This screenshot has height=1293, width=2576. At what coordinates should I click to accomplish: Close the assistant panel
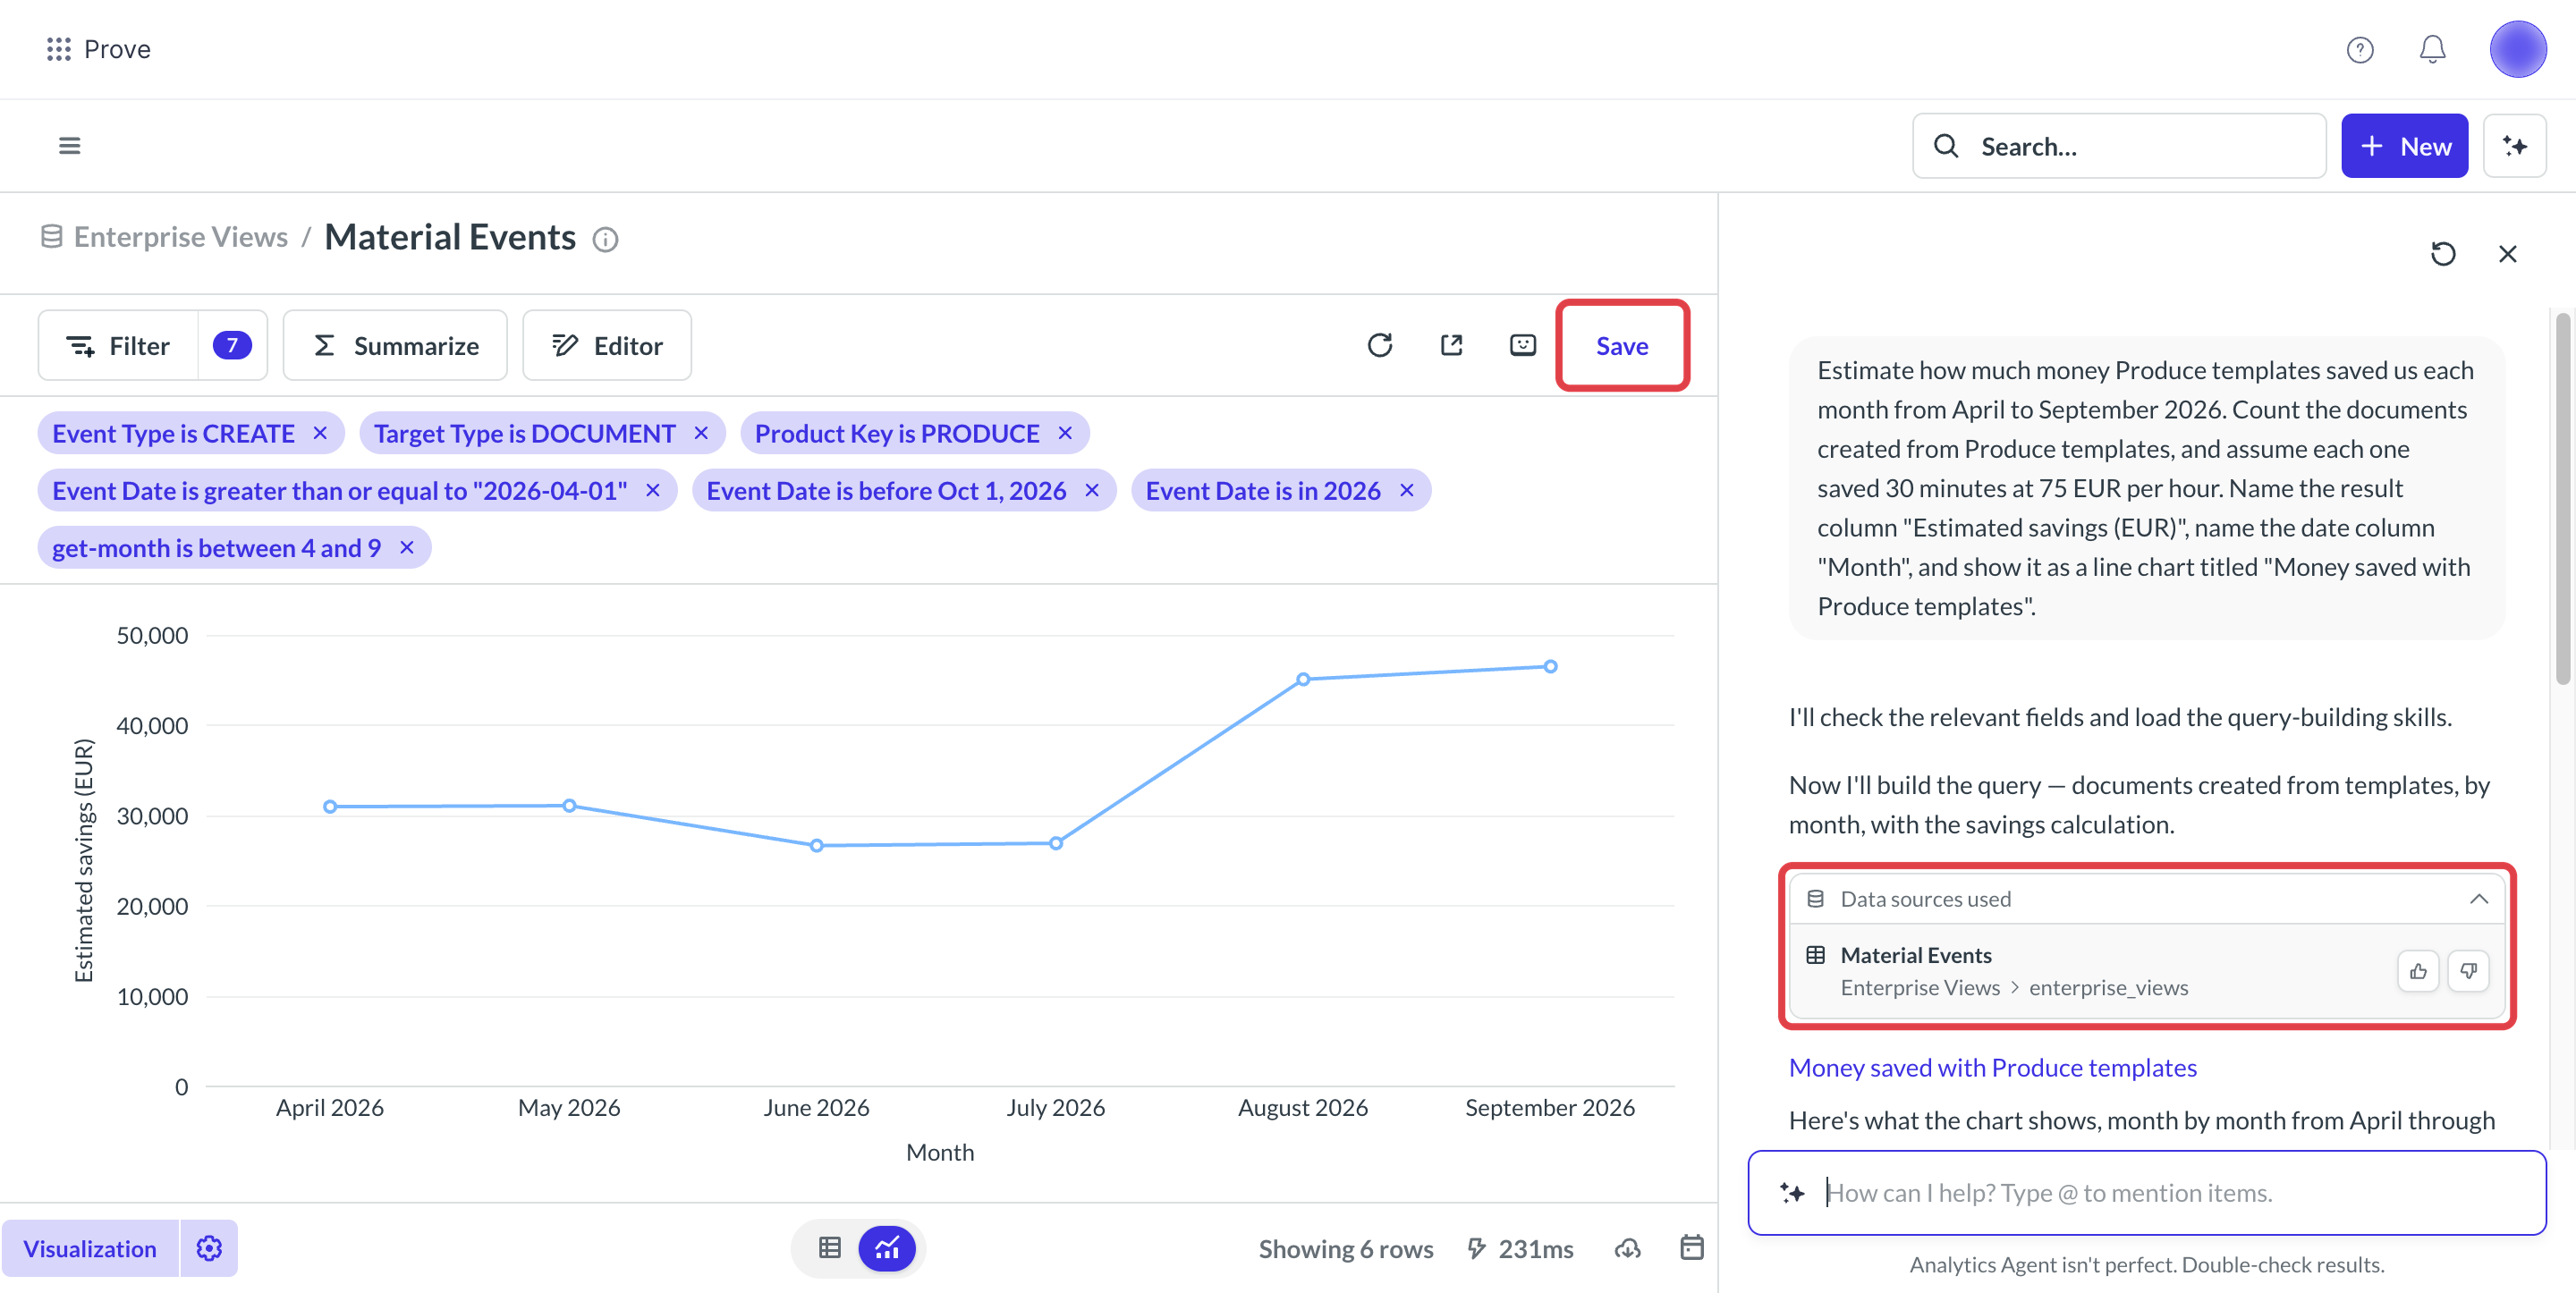point(2507,254)
